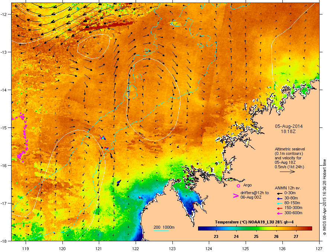Screen dimensions: 327x252
Task: Click the drifters@12h to legend text
Action: click(255, 193)
